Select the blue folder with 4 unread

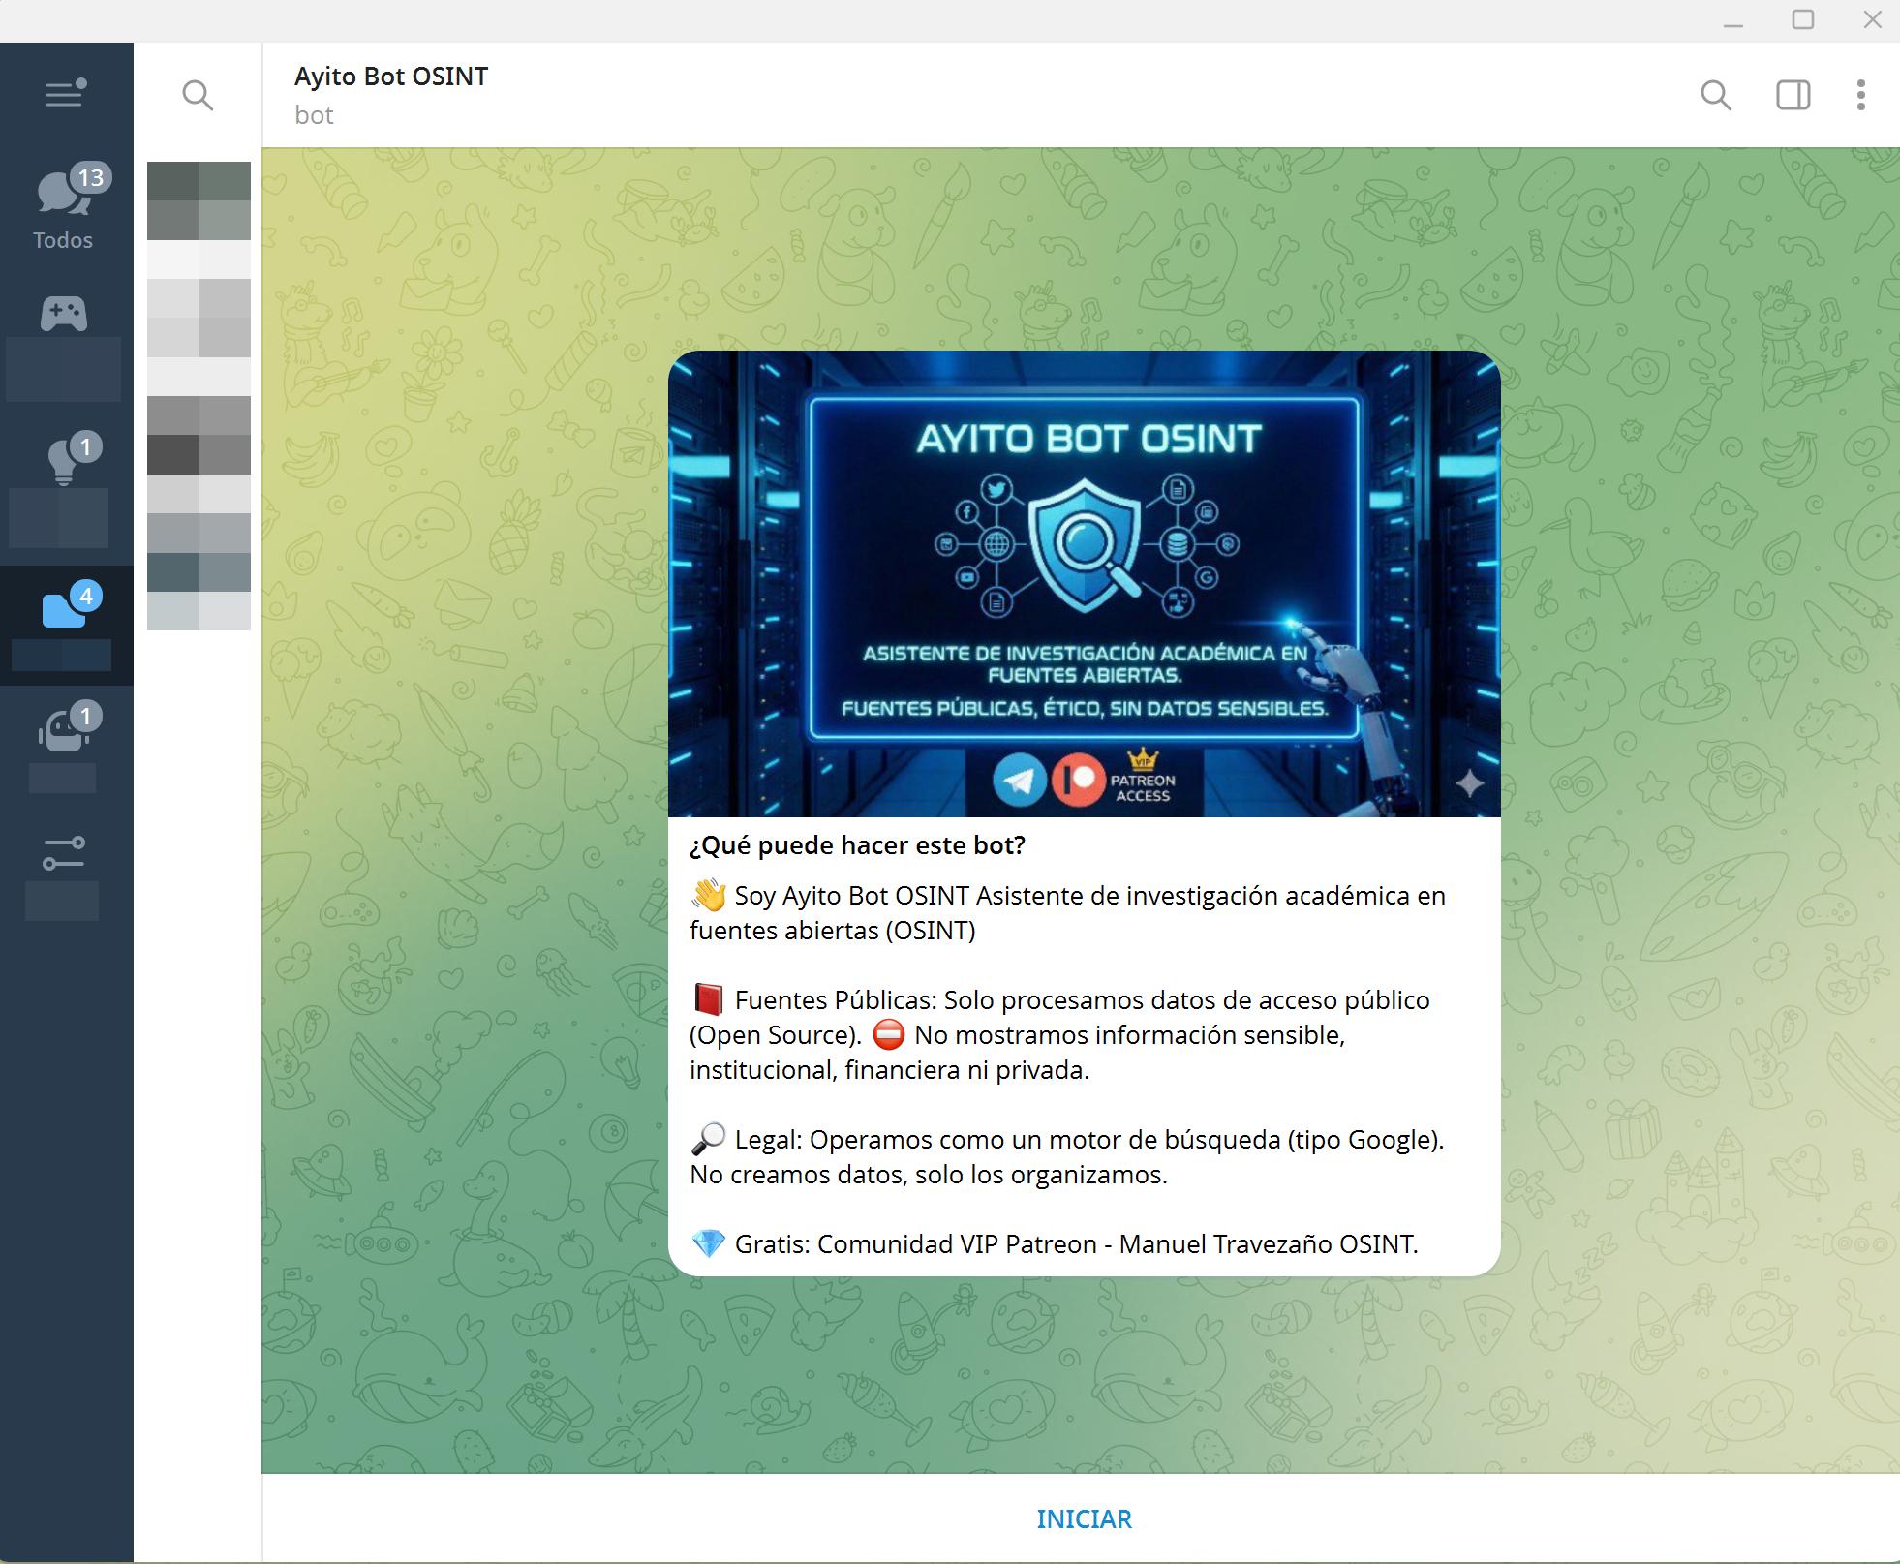(x=66, y=626)
